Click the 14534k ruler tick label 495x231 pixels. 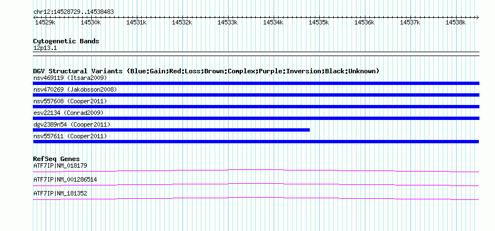click(x=273, y=22)
